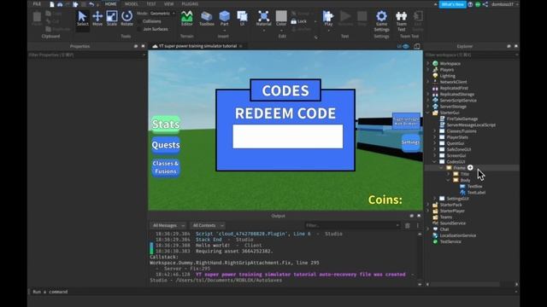Expand the SettingsGUI node
The width and height of the screenshot is (547, 307).
(435, 199)
